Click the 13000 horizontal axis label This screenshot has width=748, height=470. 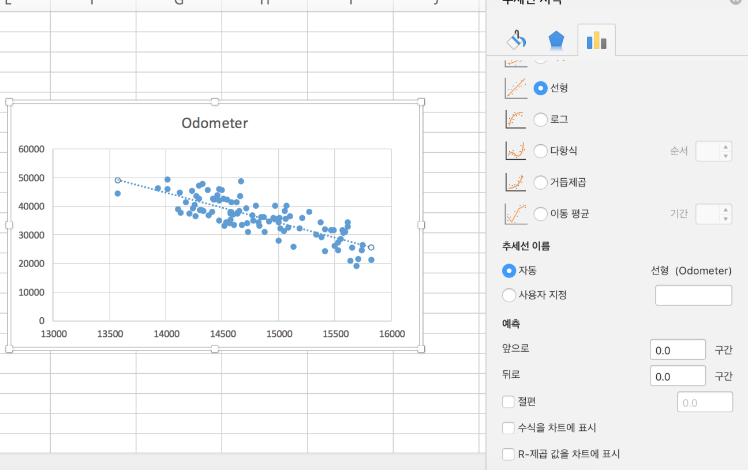click(x=53, y=334)
